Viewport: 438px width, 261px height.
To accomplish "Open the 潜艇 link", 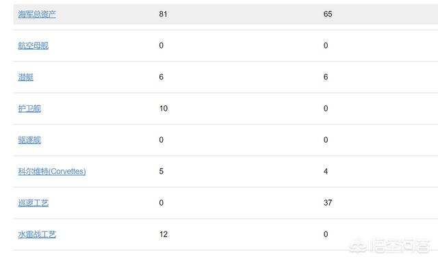I will click(x=26, y=77).
